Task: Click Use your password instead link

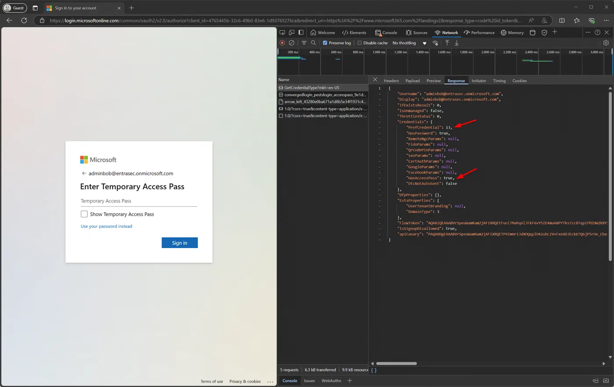Action: 106,226
